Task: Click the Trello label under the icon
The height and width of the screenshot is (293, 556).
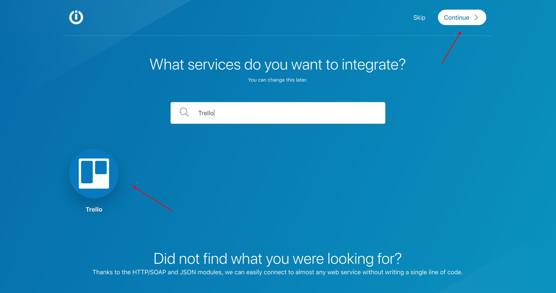Action: point(94,209)
